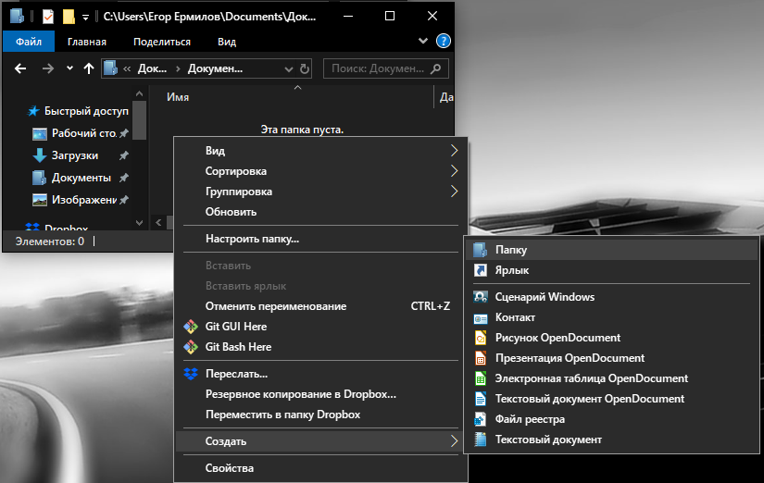Image resolution: width=764 pixels, height=483 pixels.
Task: Click the Git Bash Here icon
Action: coord(191,347)
